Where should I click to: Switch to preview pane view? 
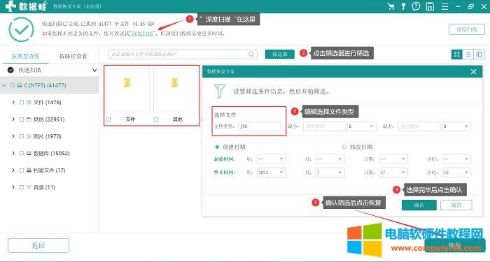(479, 54)
